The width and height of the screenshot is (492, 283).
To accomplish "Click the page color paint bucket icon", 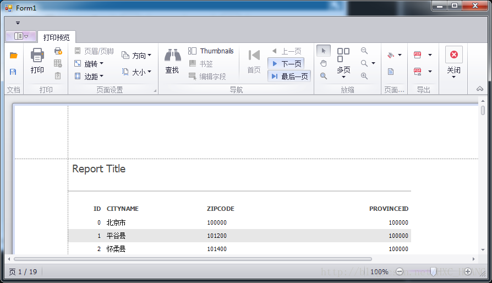I will [391, 55].
